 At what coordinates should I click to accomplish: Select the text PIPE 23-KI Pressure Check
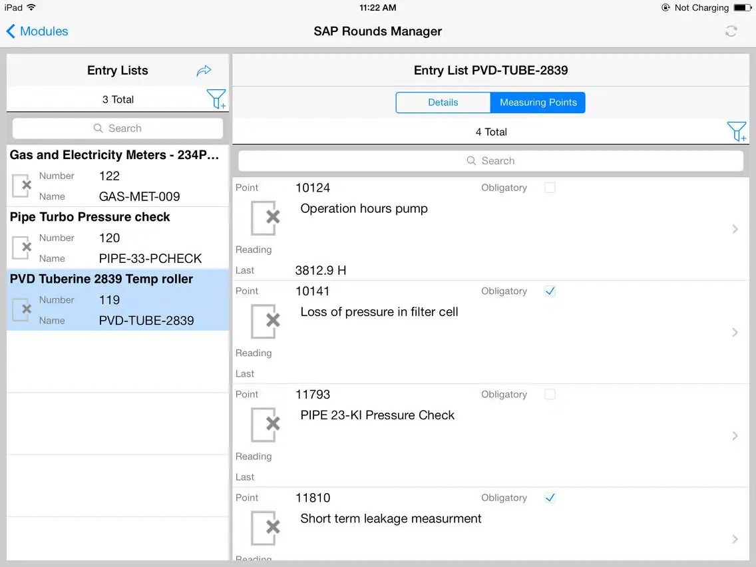point(377,415)
